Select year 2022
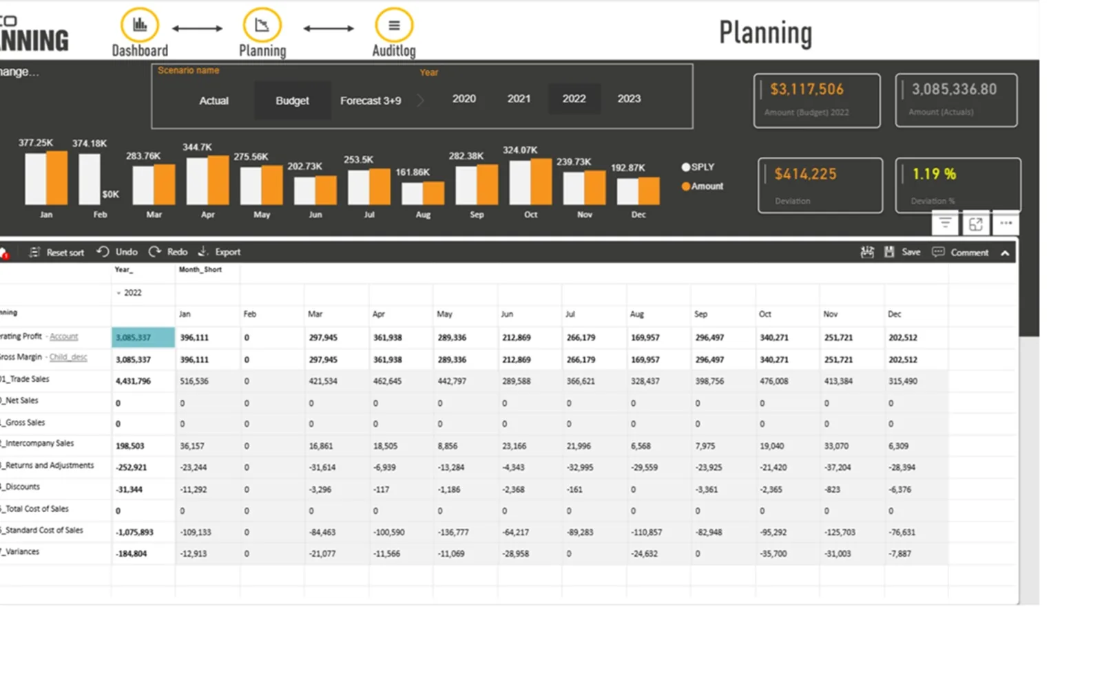Viewport: 1102px width, 688px height. point(574,99)
